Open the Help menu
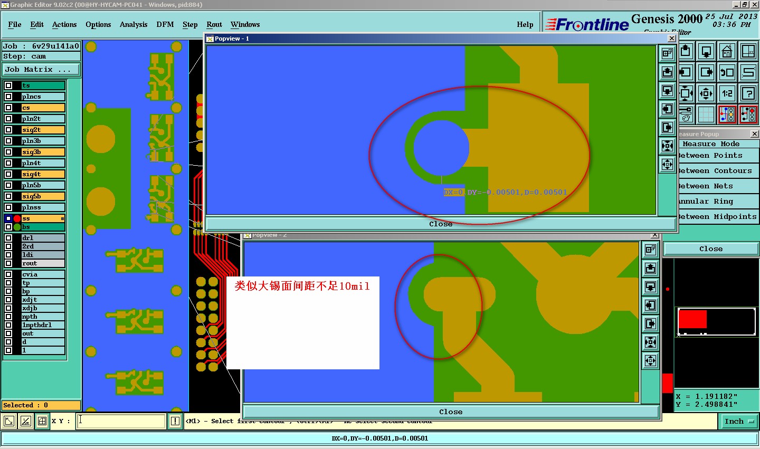Image resolution: width=760 pixels, height=449 pixels. point(525,24)
